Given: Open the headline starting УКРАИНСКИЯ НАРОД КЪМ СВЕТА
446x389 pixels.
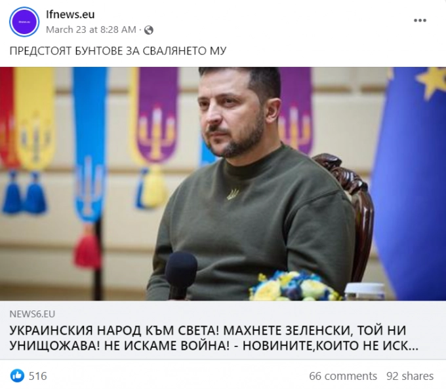Looking at the screenshot, I should 214,338.
